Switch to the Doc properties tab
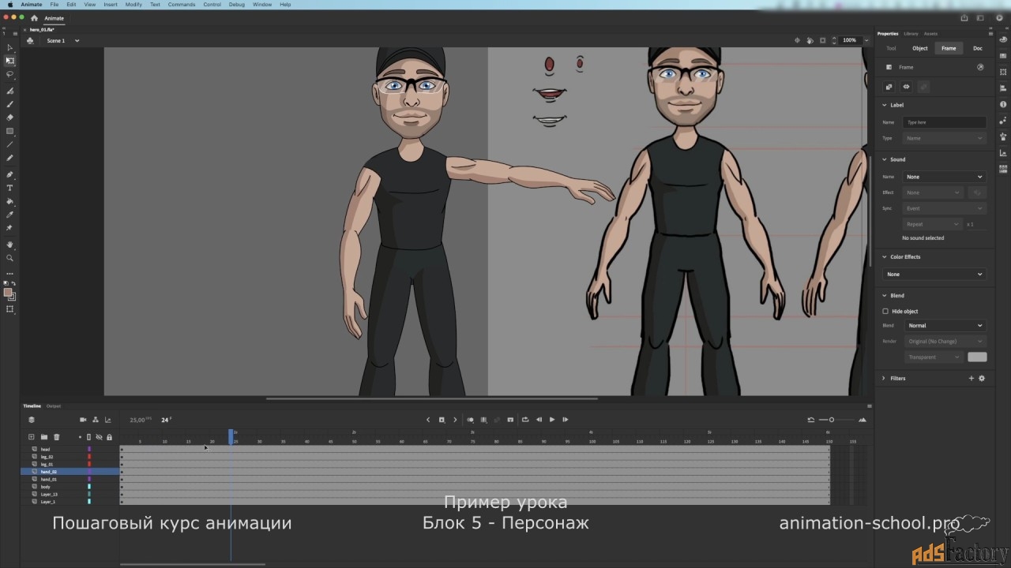The image size is (1011, 568). pyautogui.click(x=978, y=48)
